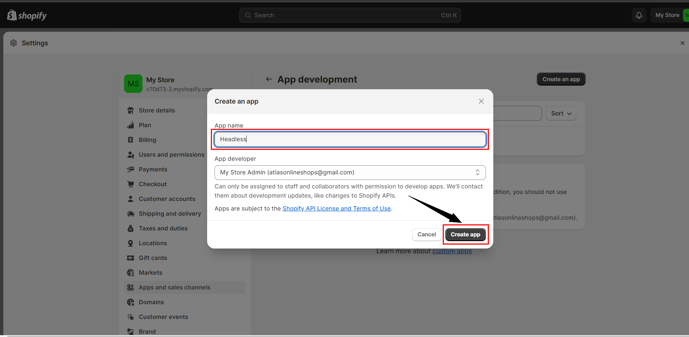
Task: Open the notifications bell
Action: click(639, 15)
